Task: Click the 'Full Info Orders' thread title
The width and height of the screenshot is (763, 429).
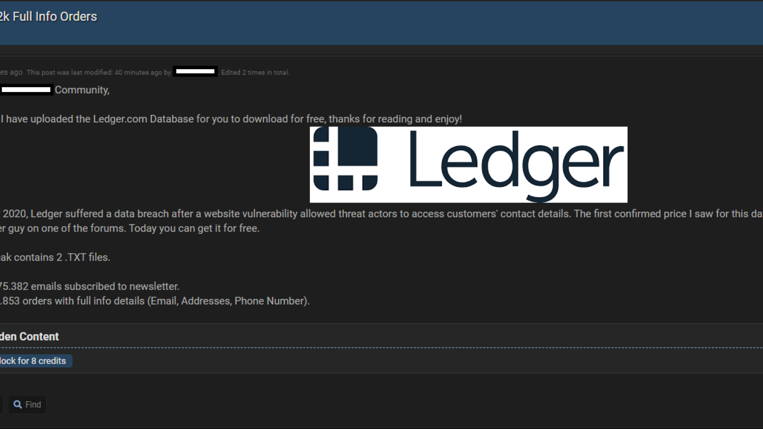Action: click(x=48, y=17)
